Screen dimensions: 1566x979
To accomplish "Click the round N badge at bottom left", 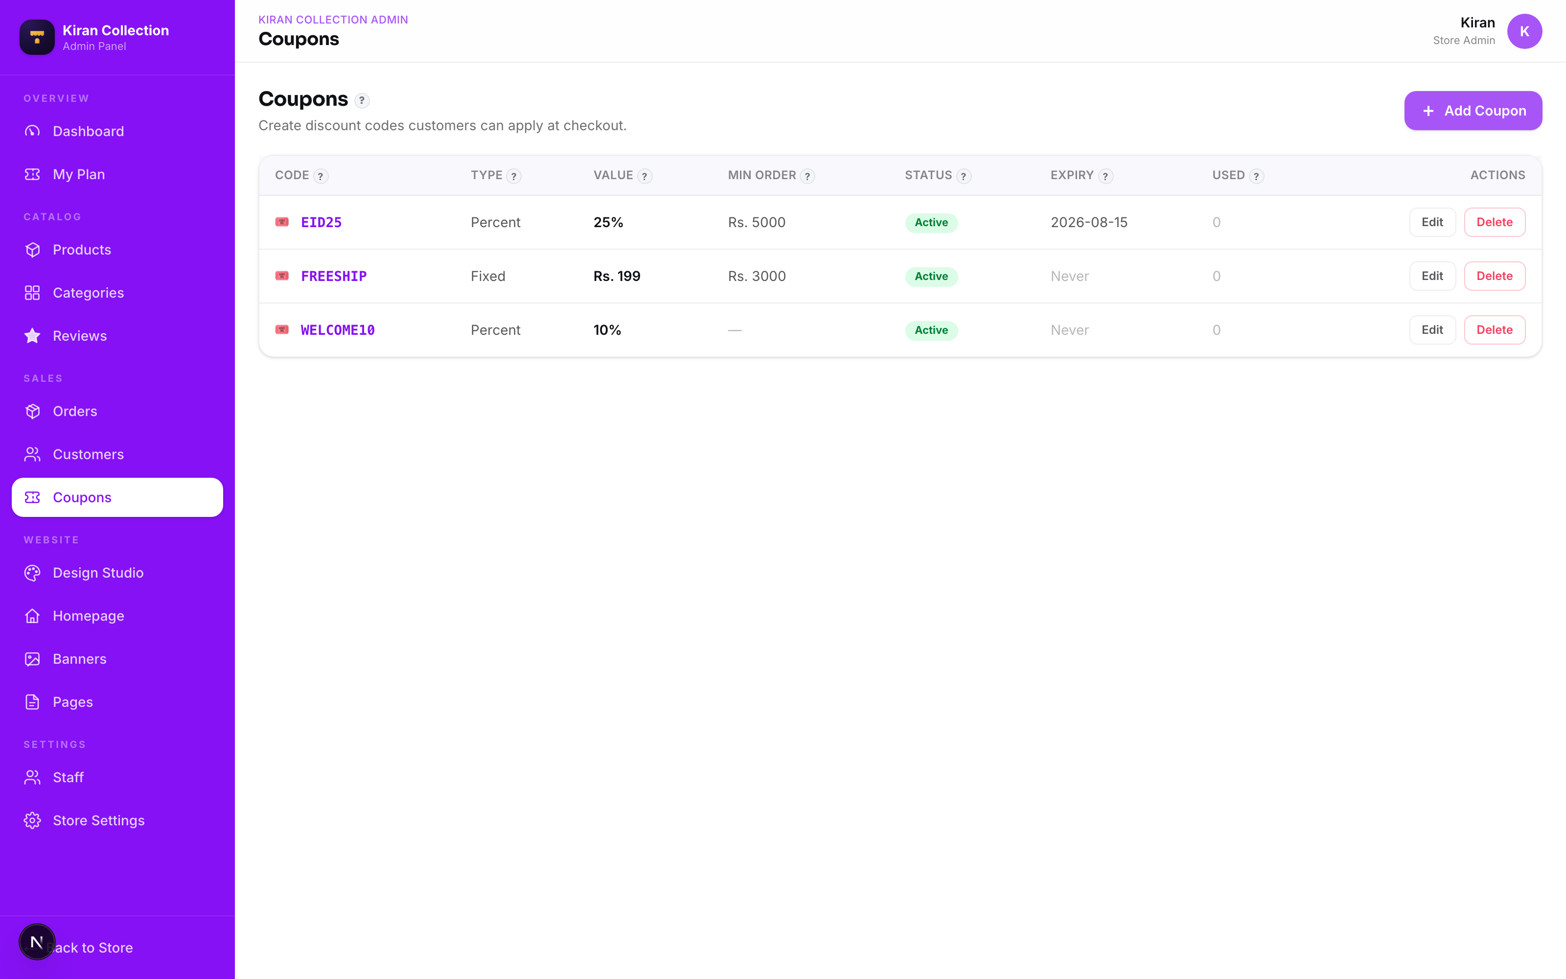I will coord(37,941).
